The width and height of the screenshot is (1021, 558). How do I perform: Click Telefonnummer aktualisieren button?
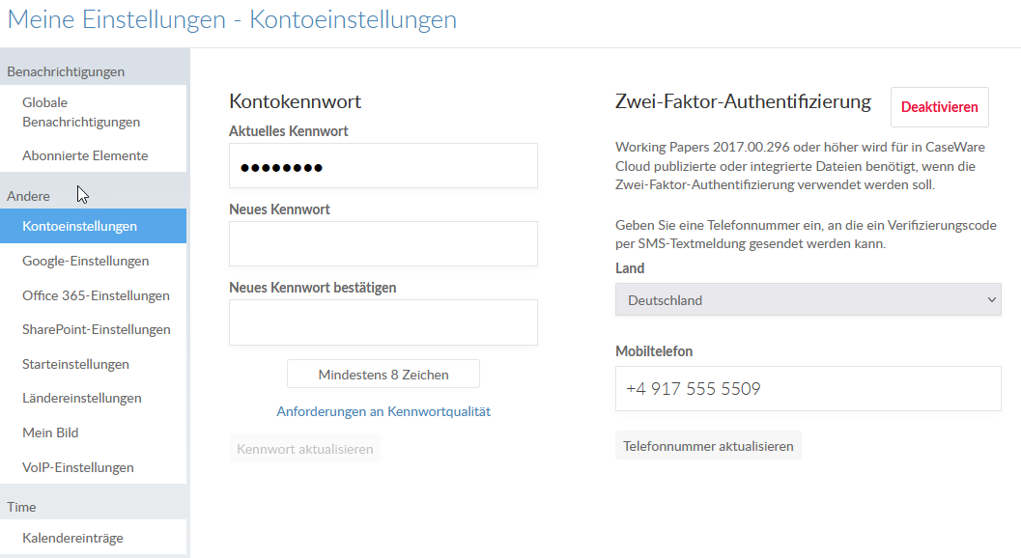(708, 446)
